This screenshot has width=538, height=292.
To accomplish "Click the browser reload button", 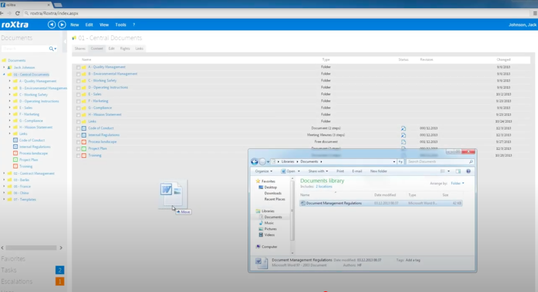I will [18, 13].
